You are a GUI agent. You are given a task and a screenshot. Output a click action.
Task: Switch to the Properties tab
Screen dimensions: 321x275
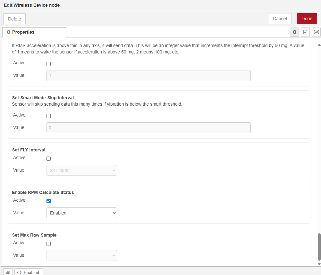(x=34, y=32)
